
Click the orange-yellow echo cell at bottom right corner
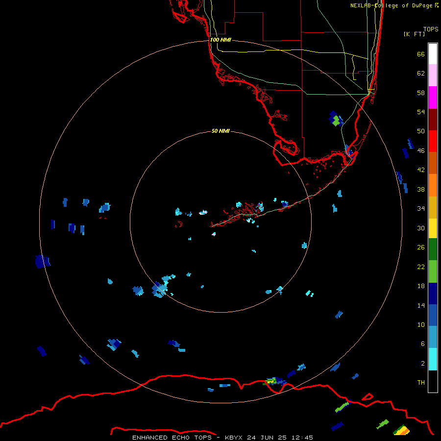pyautogui.click(x=402, y=430)
